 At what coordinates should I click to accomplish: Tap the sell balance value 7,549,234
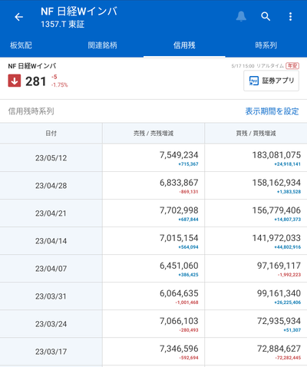click(179, 155)
